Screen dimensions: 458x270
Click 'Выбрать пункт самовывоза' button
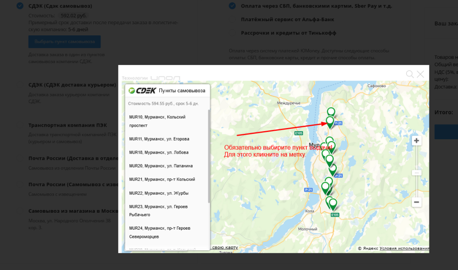point(64,42)
